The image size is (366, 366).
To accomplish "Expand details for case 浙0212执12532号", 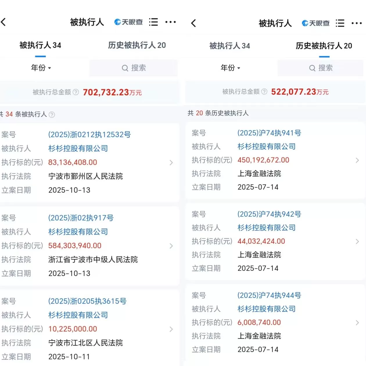I will pos(171,163).
